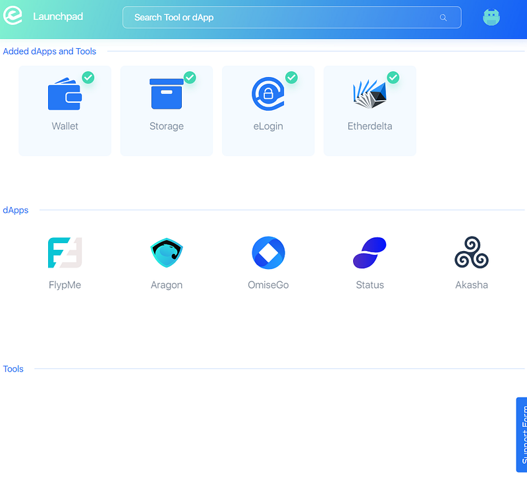Open the Support Form side tab
This screenshot has width=527, height=489.
tap(522, 434)
